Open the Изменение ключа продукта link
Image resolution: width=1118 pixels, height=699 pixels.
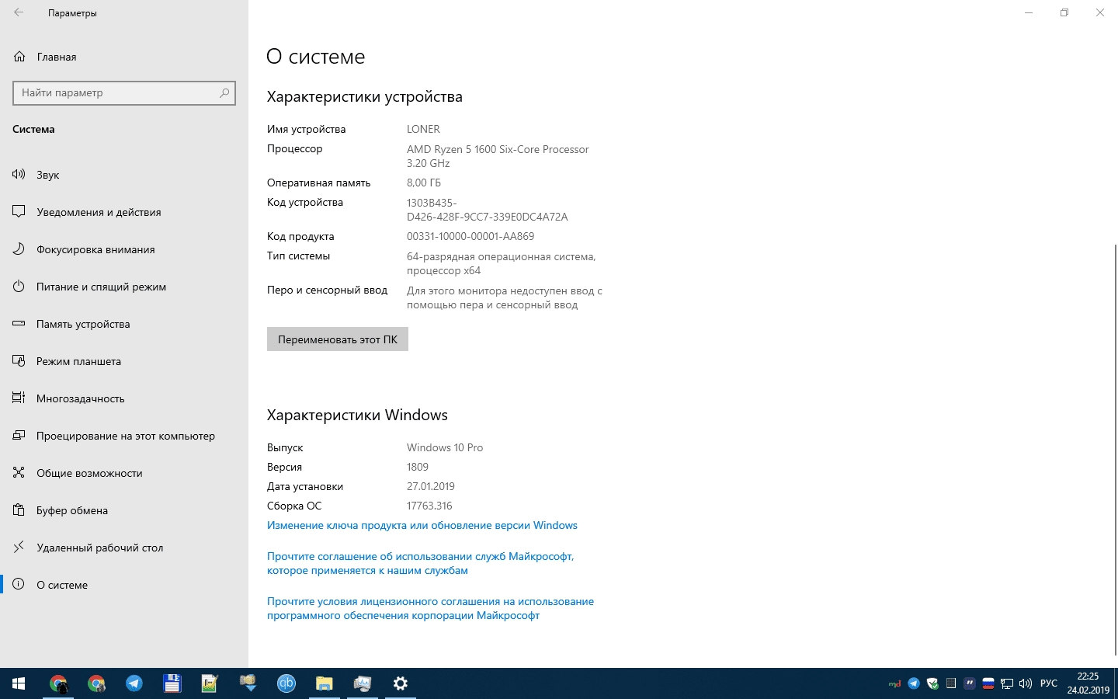(422, 525)
